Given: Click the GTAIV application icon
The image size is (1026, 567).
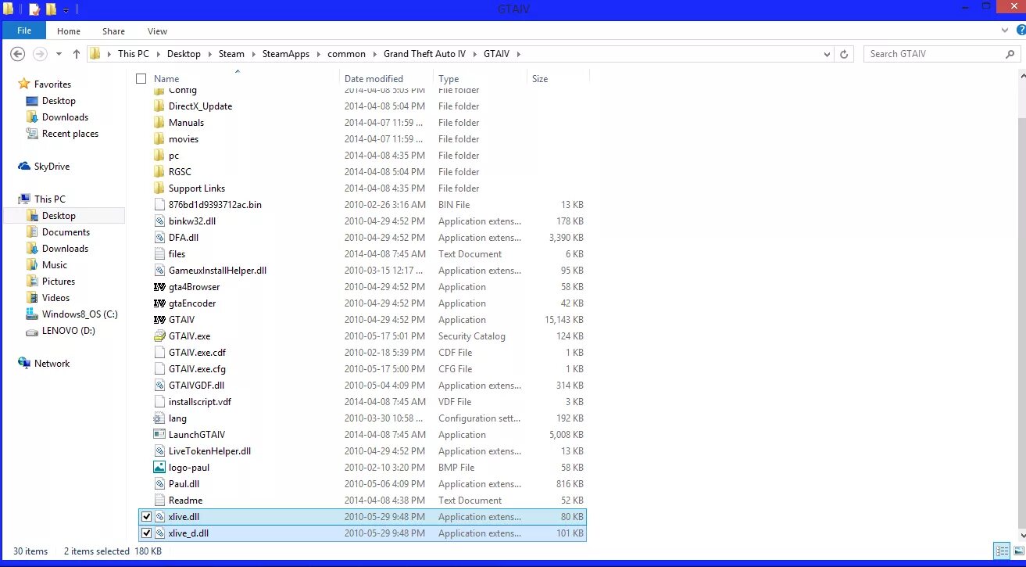Looking at the screenshot, I should [x=160, y=320].
